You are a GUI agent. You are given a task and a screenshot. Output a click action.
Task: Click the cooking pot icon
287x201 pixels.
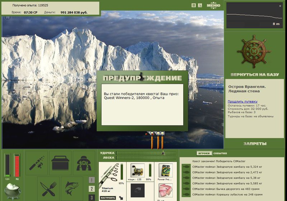[x=13, y=191]
